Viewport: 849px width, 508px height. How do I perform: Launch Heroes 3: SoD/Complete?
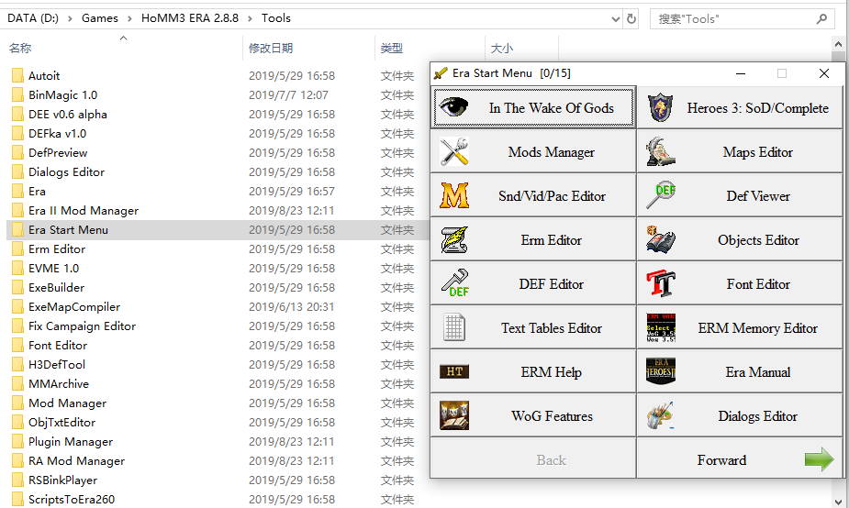point(740,107)
